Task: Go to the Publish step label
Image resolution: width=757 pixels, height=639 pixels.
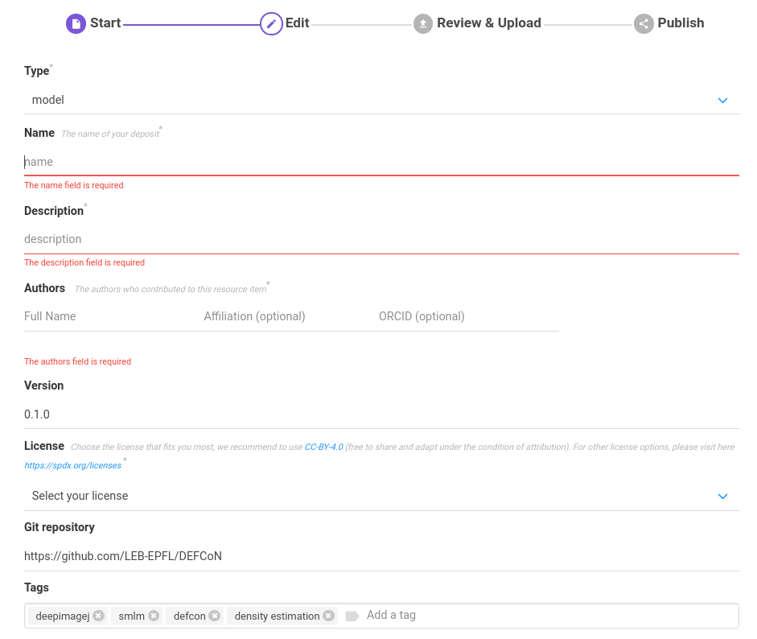Action: pos(681,23)
